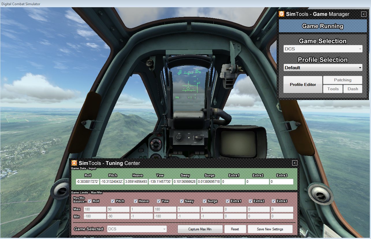The height and width of the screenshot is (239, 371).
Task: Click the SimTools logo in Game Manager title
Action: pyautogui.click(x=281, y=14)
